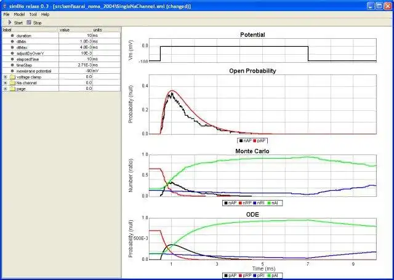Click the timeStep value cell 2.71E-3
The width and height of the screenshot is (394, 280).
(76, 65)
